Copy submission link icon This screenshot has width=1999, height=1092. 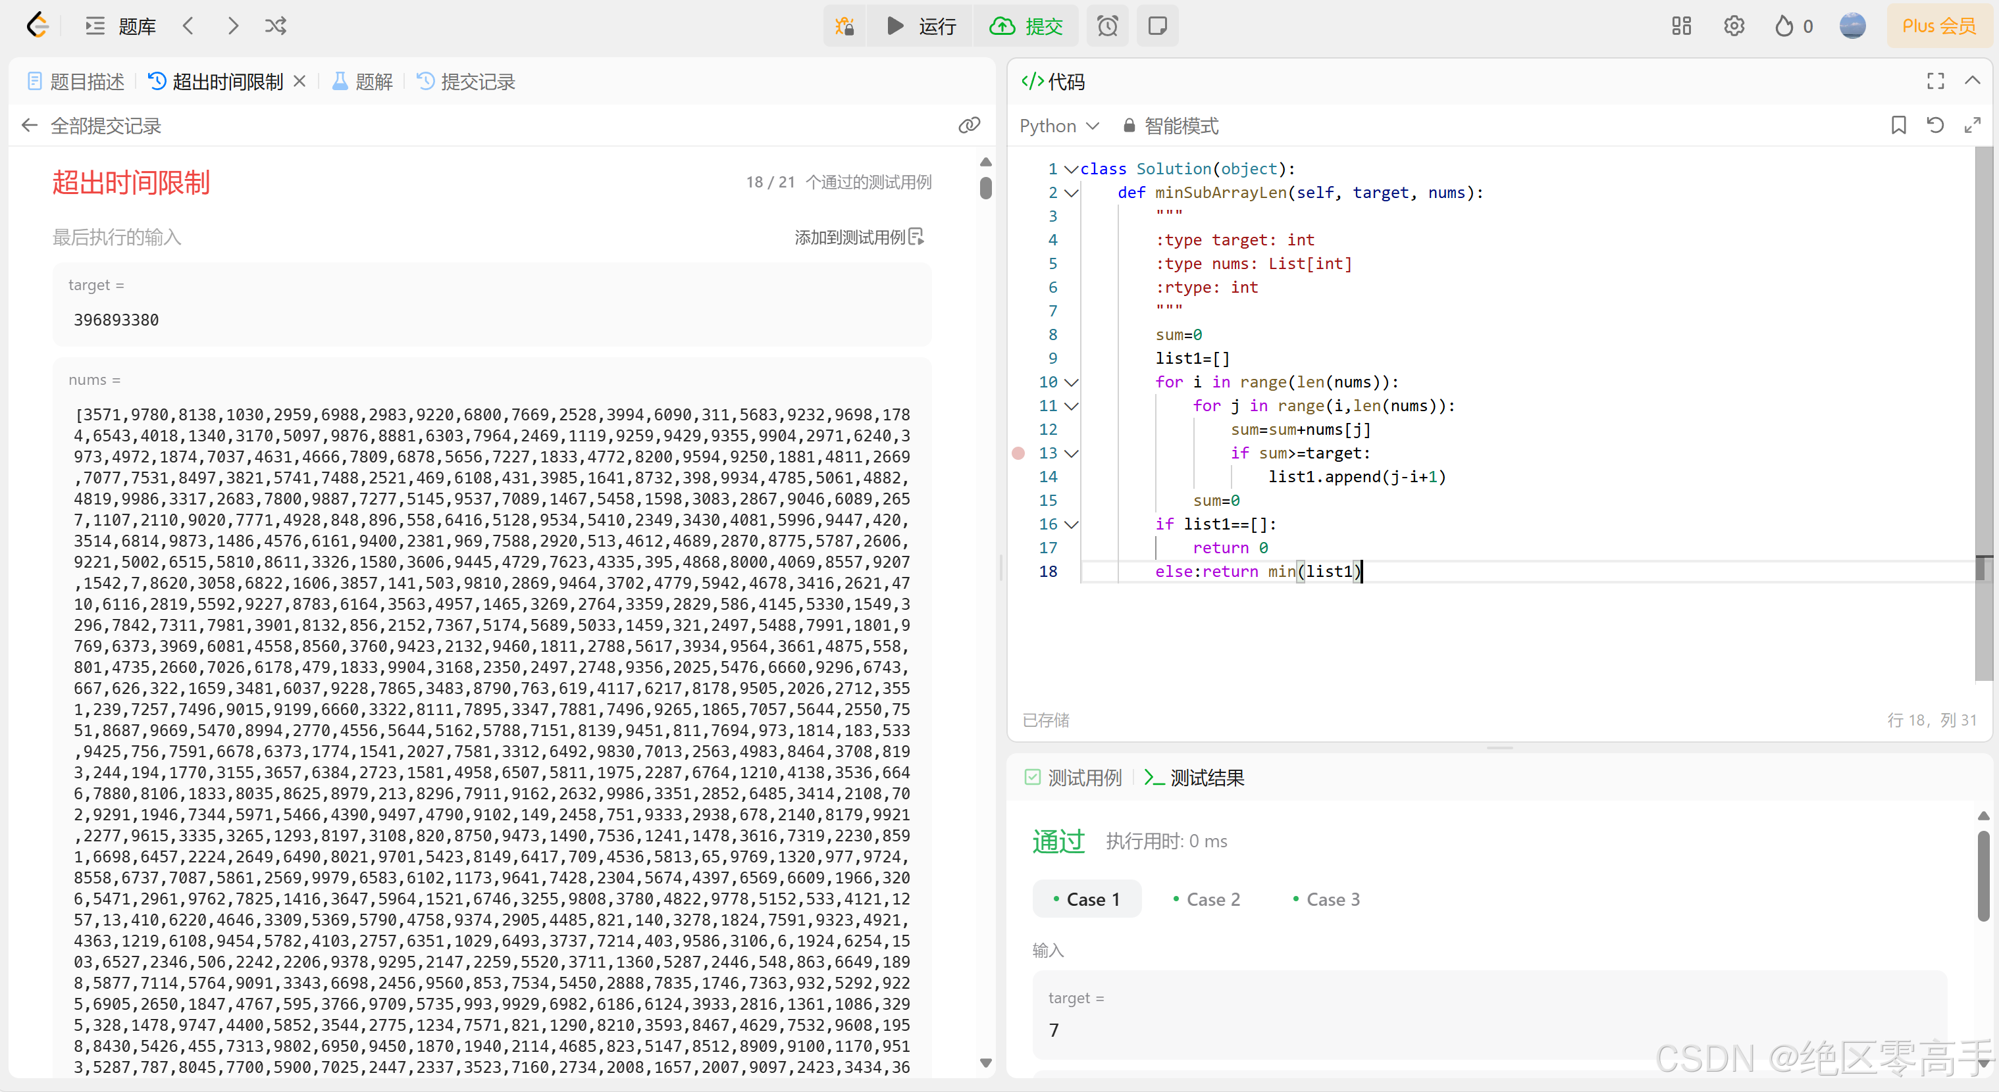pos(970,126)
